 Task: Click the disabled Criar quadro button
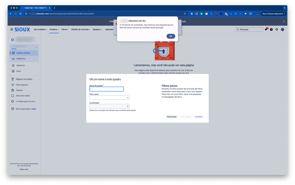tap(185, 117)
